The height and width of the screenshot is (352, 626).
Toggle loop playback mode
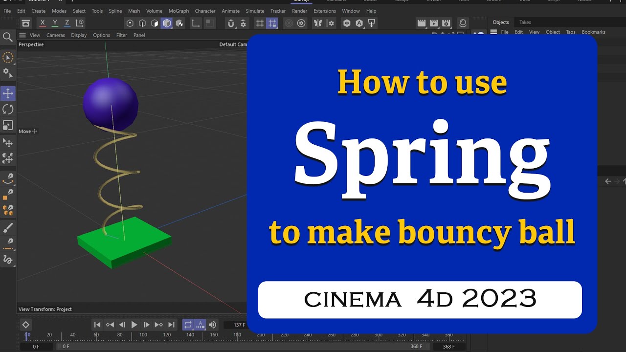tap(188, 325)
